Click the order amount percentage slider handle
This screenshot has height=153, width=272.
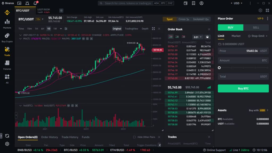[x=219, y=68]
